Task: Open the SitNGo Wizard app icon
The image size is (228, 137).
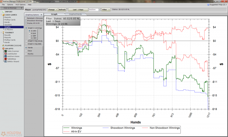Action: coord(6,62)
